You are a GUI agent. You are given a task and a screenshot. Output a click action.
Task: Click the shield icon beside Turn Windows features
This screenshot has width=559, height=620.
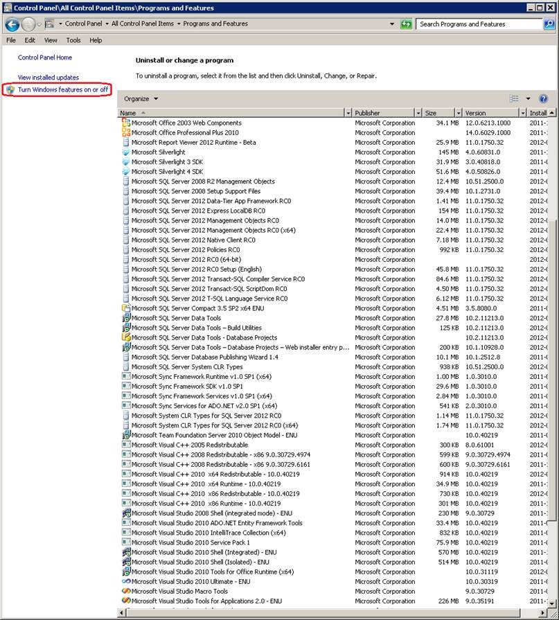[x=10, y=90]
